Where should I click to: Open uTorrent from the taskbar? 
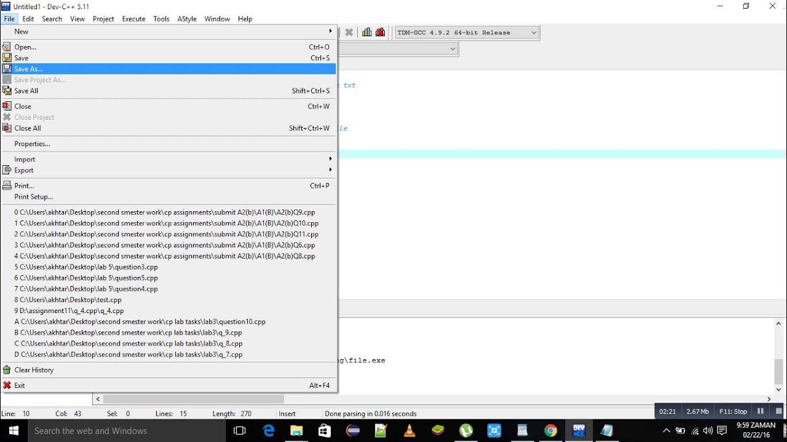(x=466, y=430)
